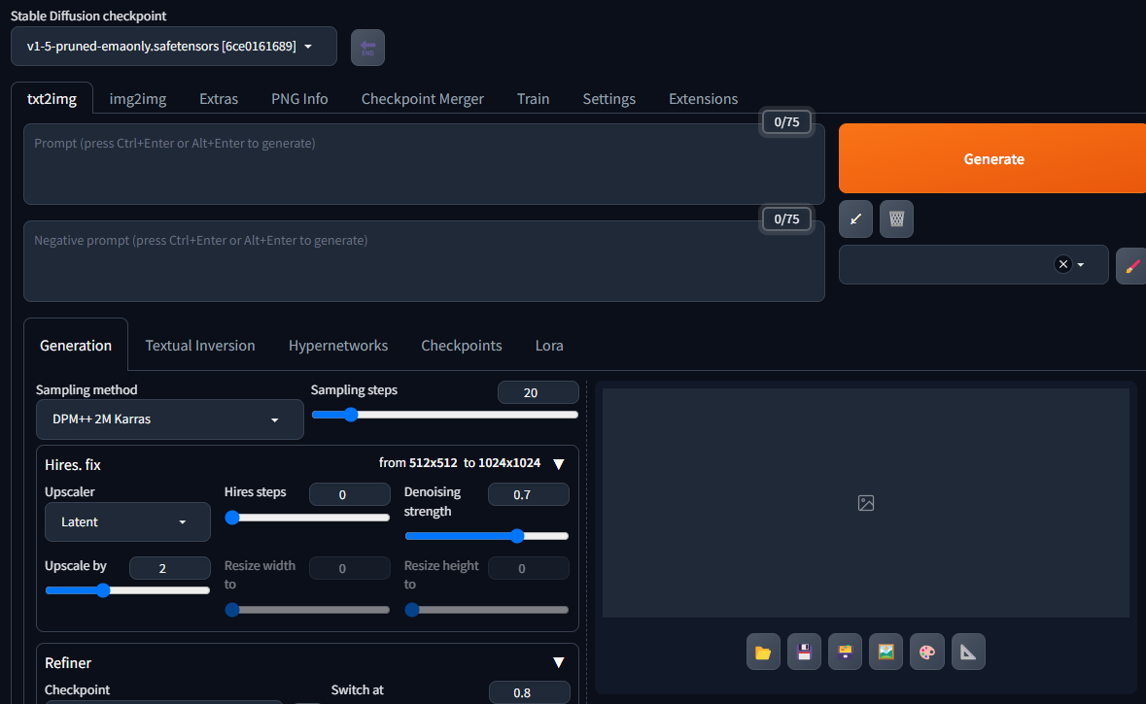This screenshot has height=704, width=1146.
Task: Send image to inpaint via palette icon
Action: pos(926,652)
